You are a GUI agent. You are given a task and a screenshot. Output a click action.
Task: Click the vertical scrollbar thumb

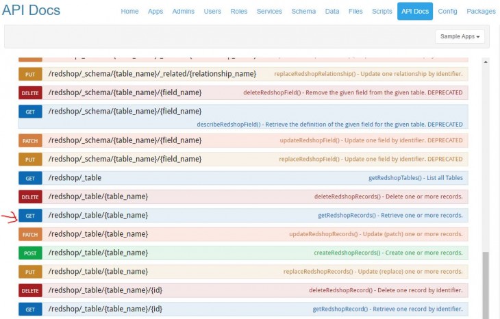point(486,284)
